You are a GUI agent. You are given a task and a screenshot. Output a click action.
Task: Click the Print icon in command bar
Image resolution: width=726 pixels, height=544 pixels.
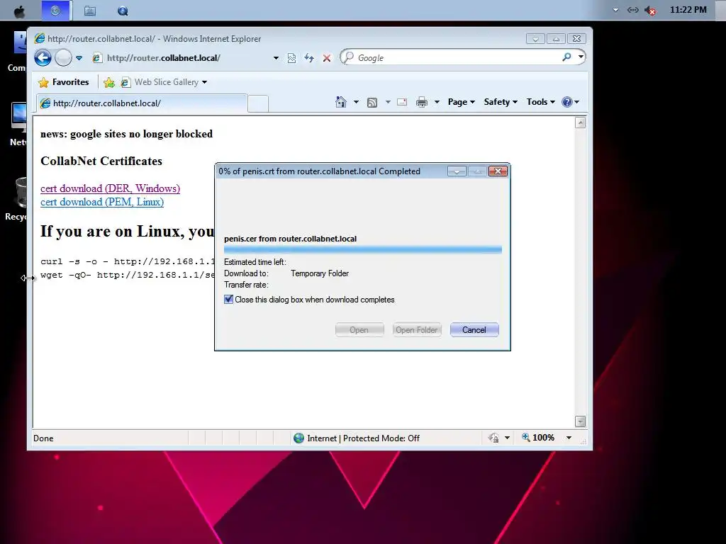[x=422, y=102]
